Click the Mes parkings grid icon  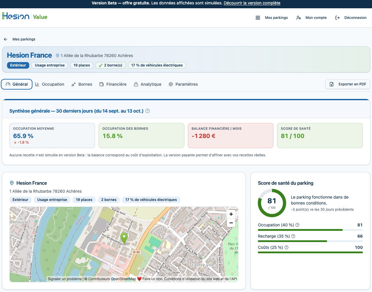258,18
